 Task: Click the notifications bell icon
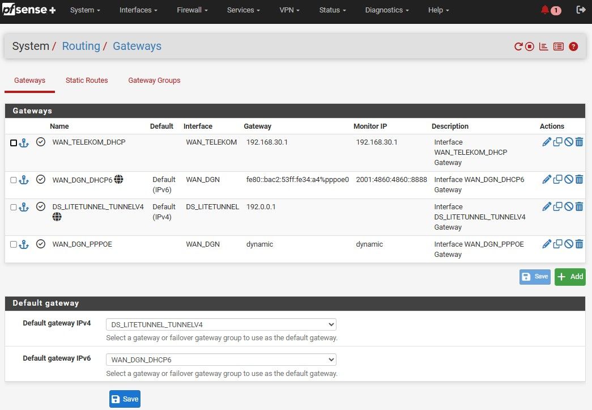coord(545,10)
